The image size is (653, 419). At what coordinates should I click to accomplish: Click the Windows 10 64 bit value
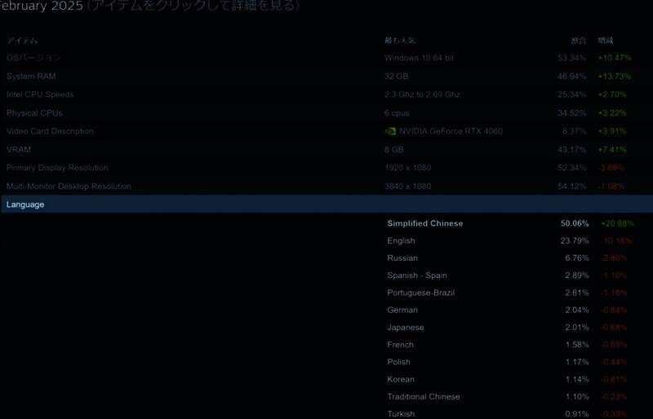point(420,58)
